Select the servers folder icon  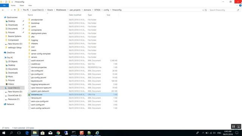pos(29,57)
